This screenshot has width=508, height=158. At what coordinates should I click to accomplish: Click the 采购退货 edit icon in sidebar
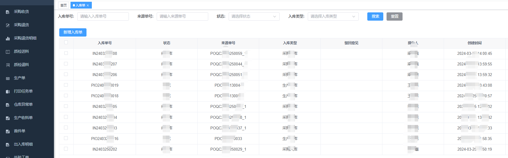8,25
